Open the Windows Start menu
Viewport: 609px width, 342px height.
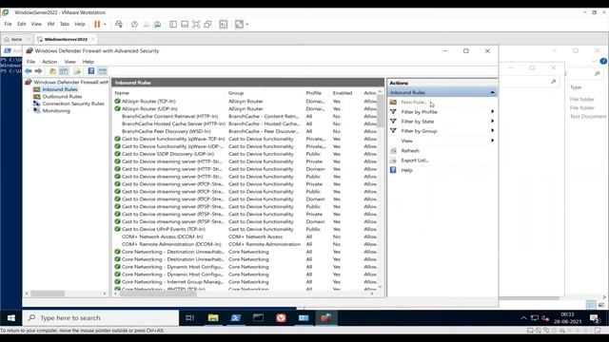point(10,318)
